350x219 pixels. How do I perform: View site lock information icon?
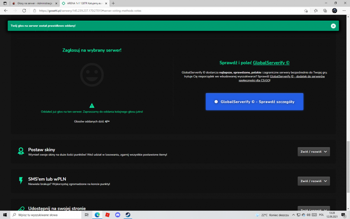(35, 11)
